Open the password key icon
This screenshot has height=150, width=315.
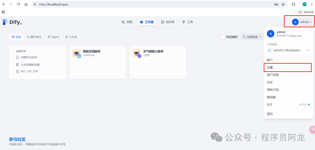276,4
